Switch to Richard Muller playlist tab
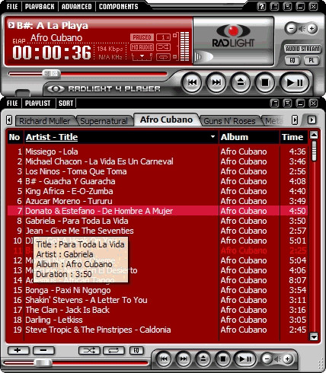Image resolution: width=326 pixels, height=373 pixels. [45, 121]
